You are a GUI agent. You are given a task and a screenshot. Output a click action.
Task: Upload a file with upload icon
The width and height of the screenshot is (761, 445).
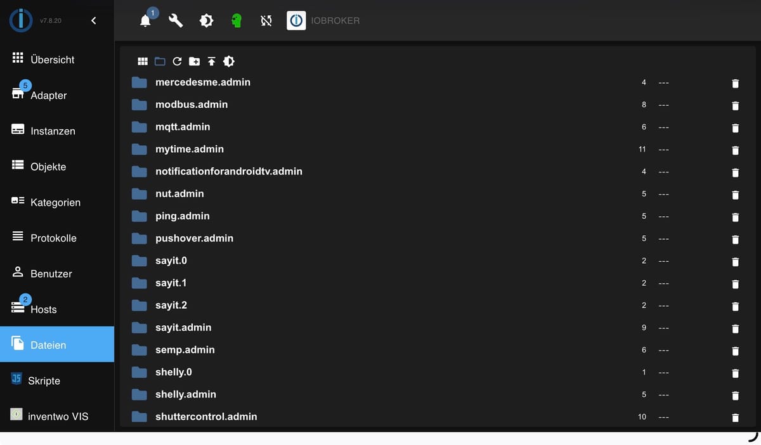(212, 61)
